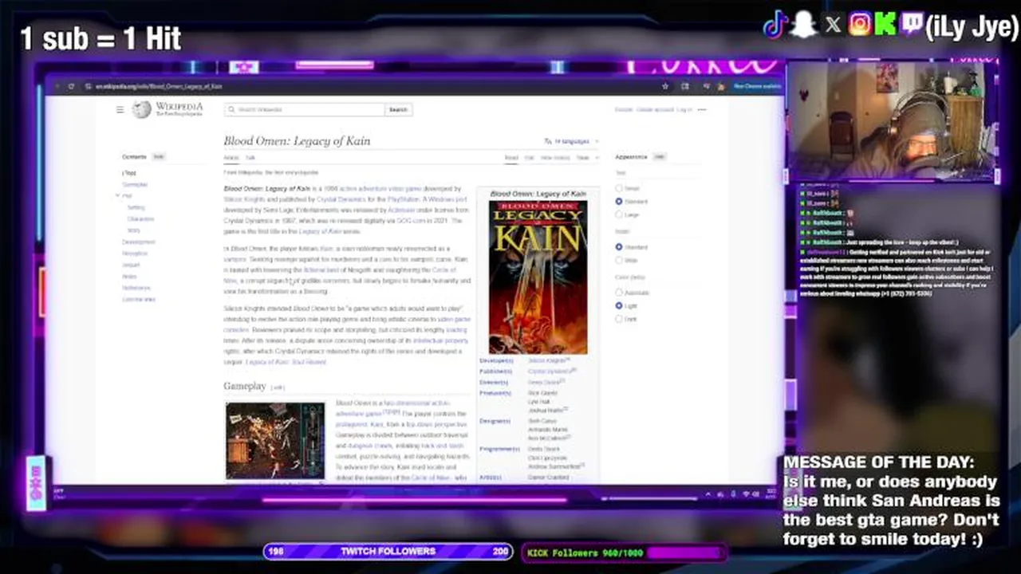Select the Read tab

511,158
